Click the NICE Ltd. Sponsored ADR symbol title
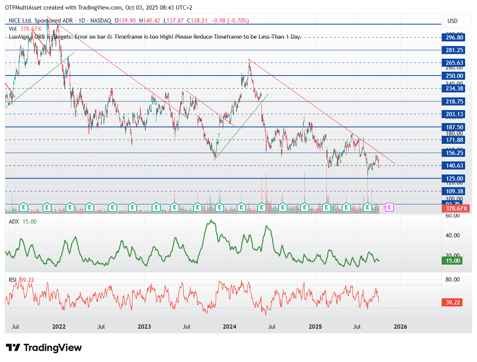 click(x=42, y=21)
